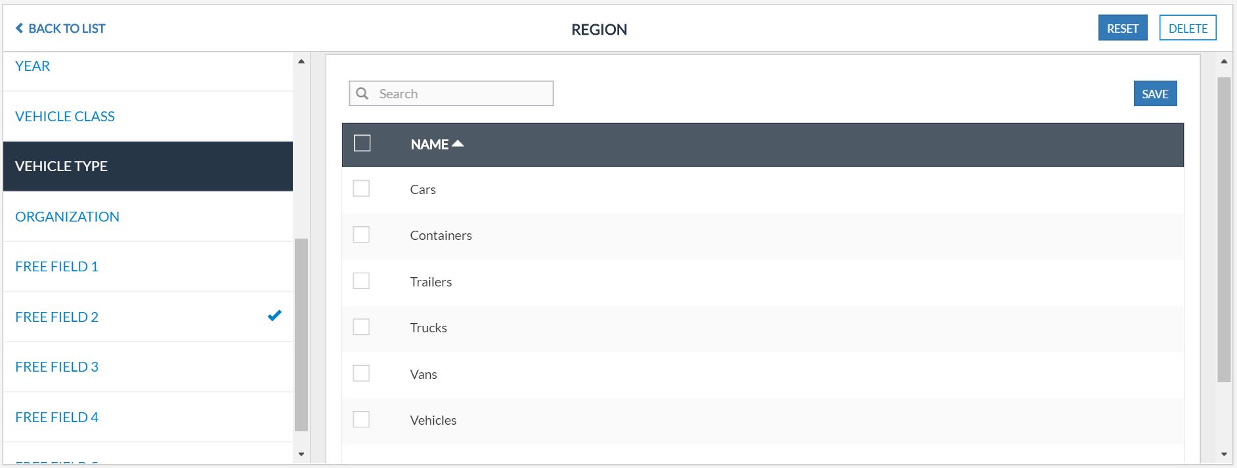The width and height of the screenshot is (1237, 468).
Task: Click main panel scroll up arrow
Action: [x=1224, y=62]
